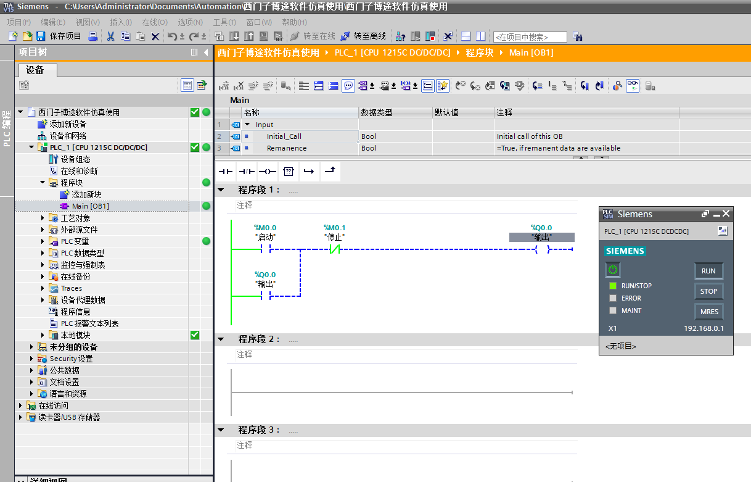Toggle details view in project tree
This screenshot has width=751, height=482.
(187, 85)
